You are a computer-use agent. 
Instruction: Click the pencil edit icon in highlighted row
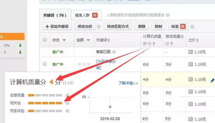click(212, 80)
